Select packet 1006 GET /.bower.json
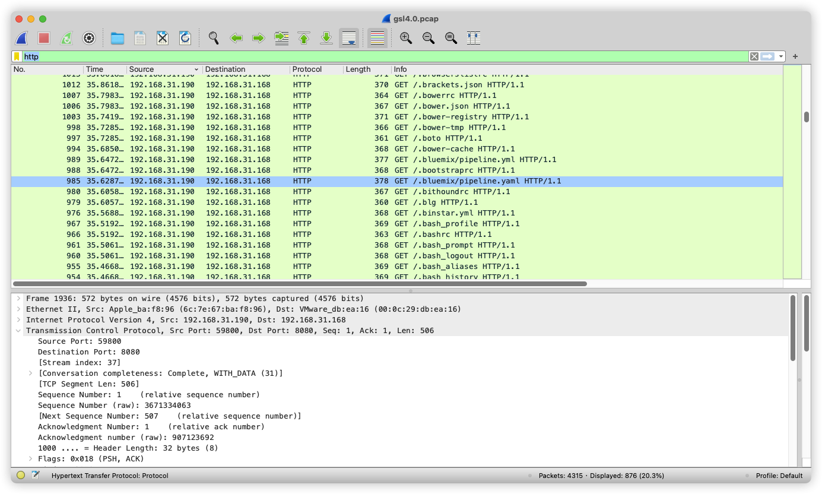 (x=396, y=106)
